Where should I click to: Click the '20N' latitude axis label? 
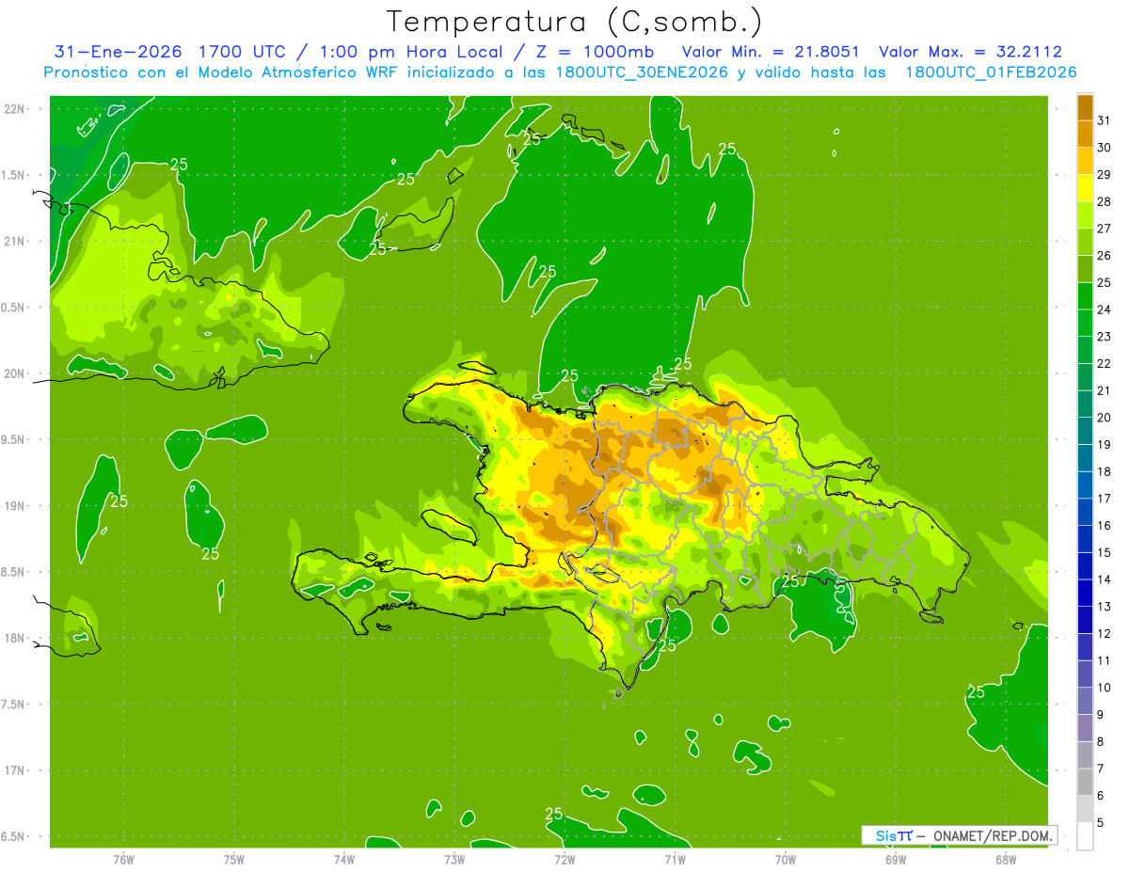click(14, 373)
